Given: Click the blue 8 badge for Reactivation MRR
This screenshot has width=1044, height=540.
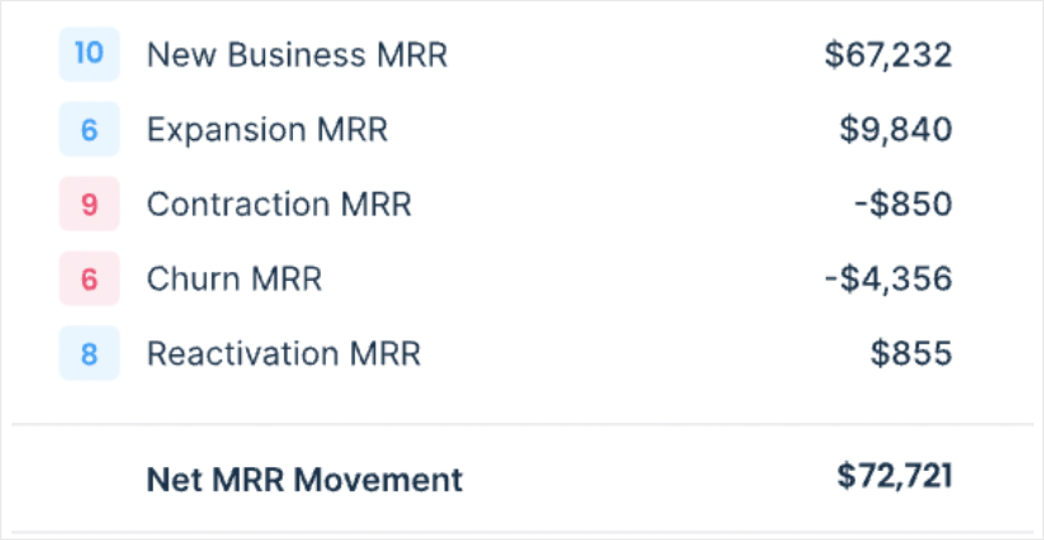Looking at the screenshot, I should tap(89, 353).
